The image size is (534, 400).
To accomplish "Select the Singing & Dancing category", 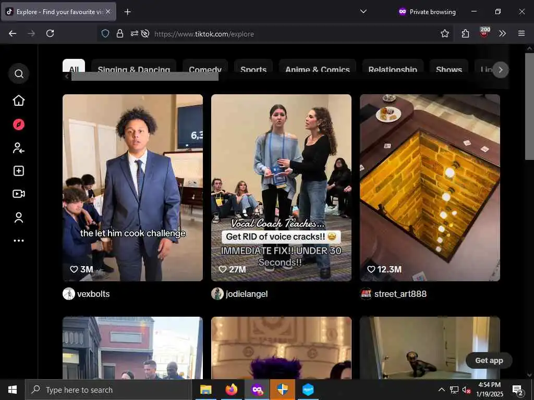I will pos(133,66).
